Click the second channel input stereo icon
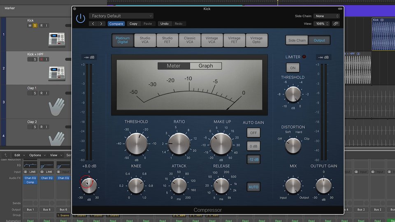 point(42,172)
